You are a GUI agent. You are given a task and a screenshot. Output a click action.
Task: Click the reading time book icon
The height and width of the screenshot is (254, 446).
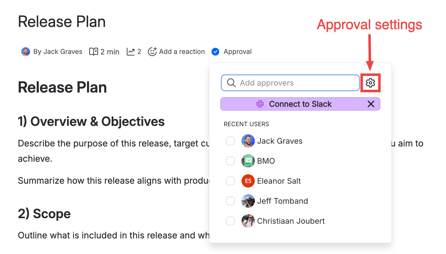(94, 52)
